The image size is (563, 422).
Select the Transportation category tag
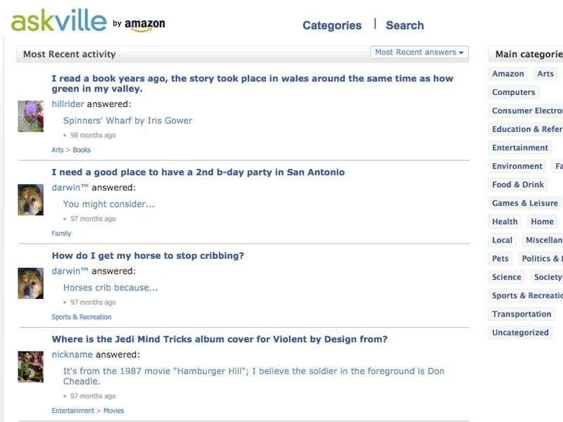(521, 314)
